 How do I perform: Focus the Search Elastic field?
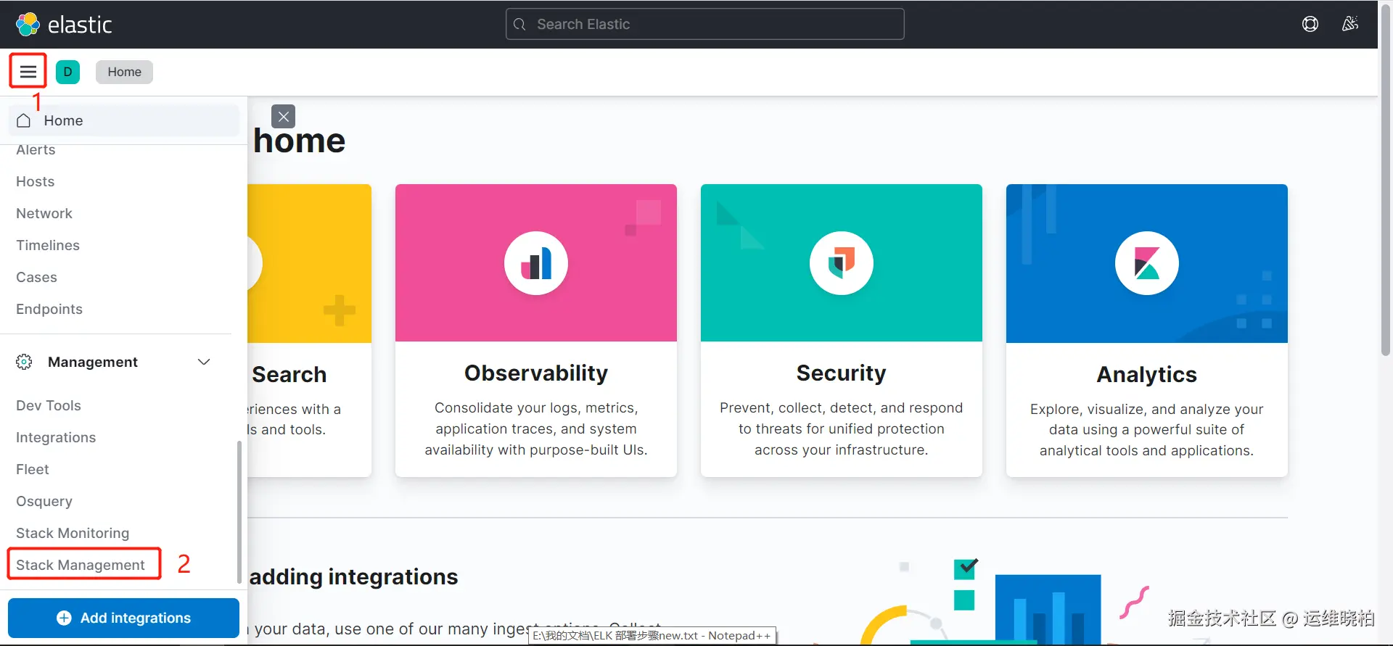pyautogui.click(x=704, y=24)
